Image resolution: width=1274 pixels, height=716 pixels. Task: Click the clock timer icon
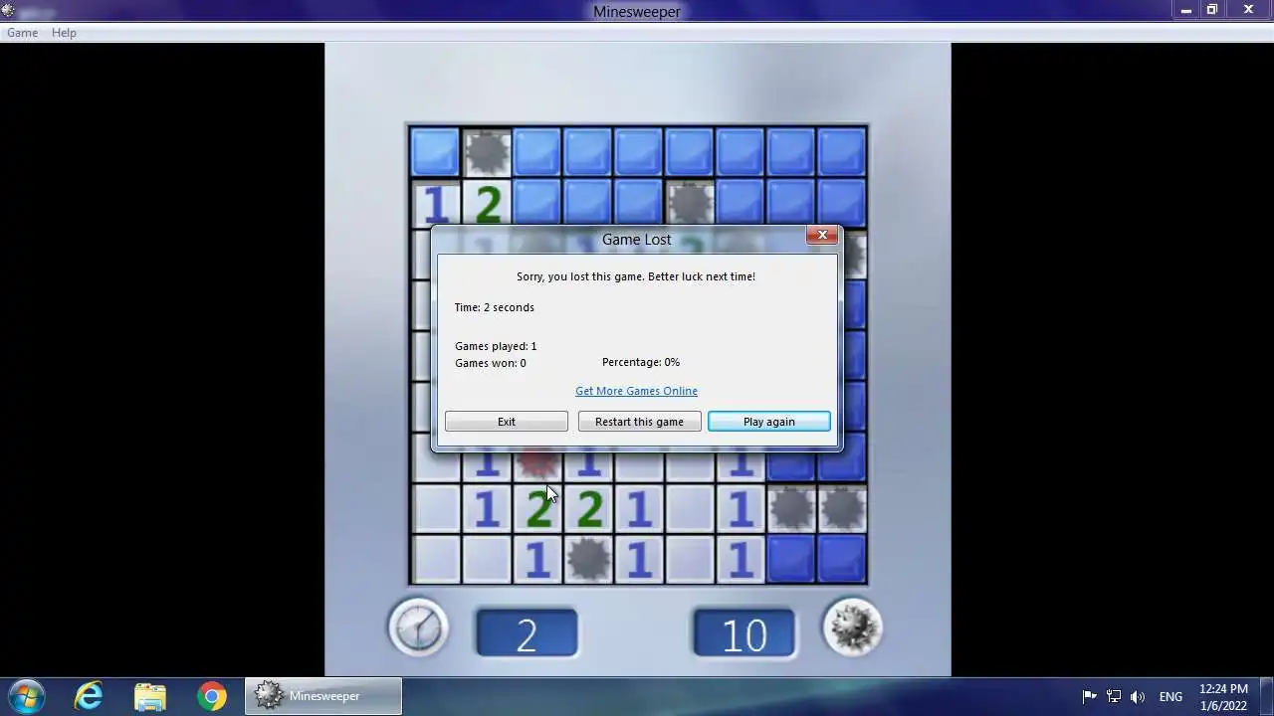[419, 627]
